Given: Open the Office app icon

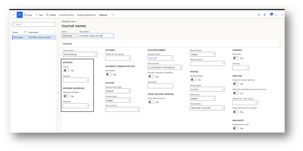Looking at the screenshot, I should tap(265, 15).
